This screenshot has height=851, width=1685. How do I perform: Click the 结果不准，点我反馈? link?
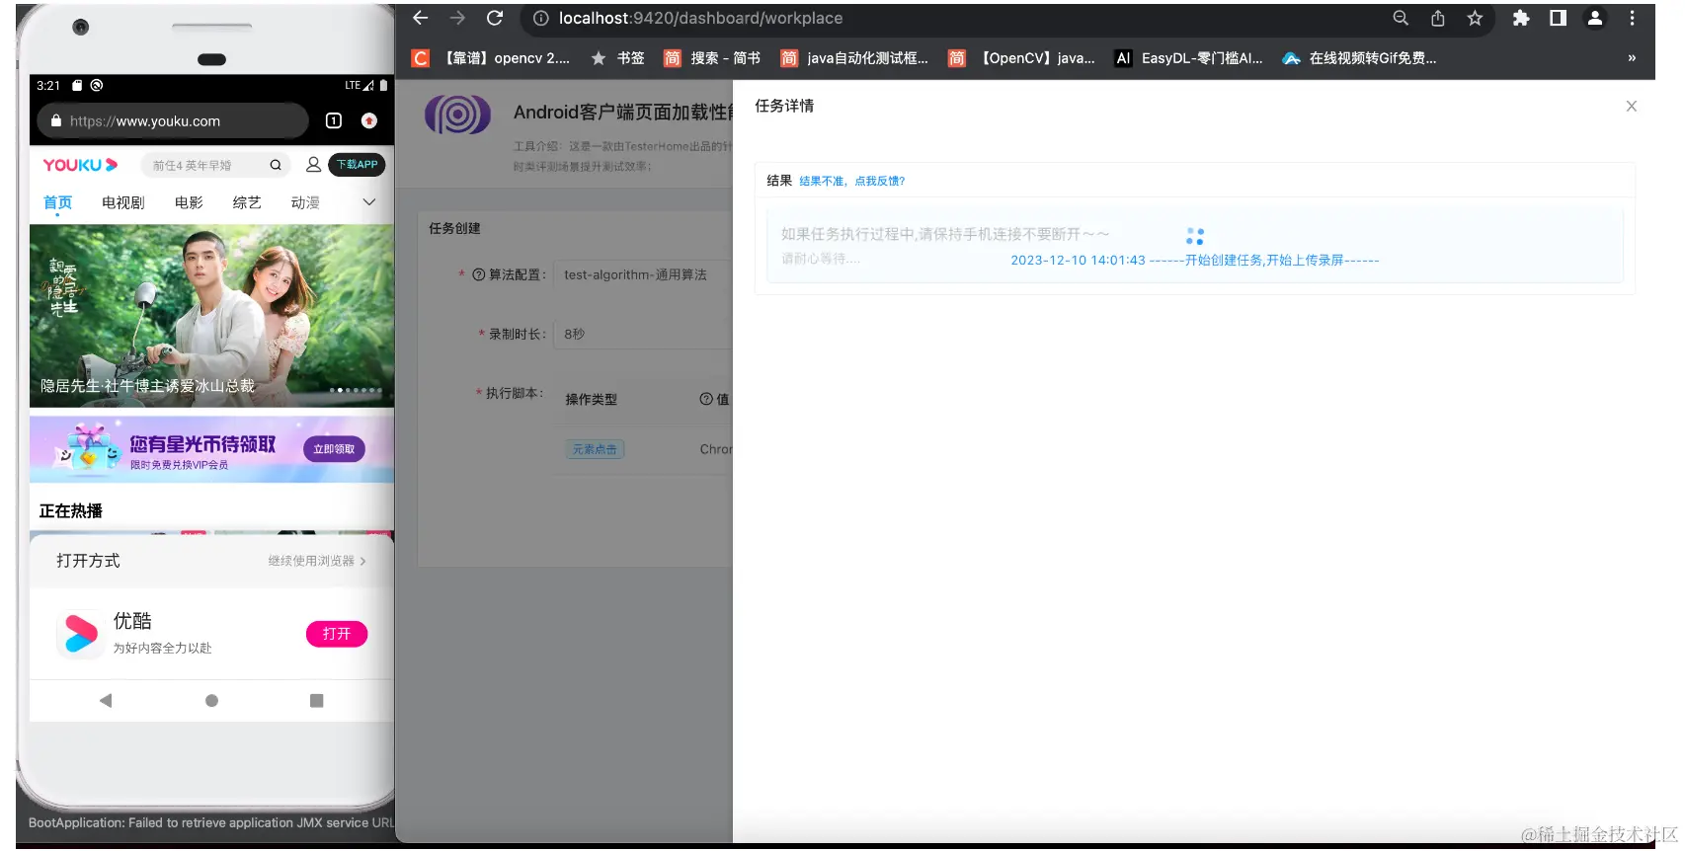tap(851, 181)
